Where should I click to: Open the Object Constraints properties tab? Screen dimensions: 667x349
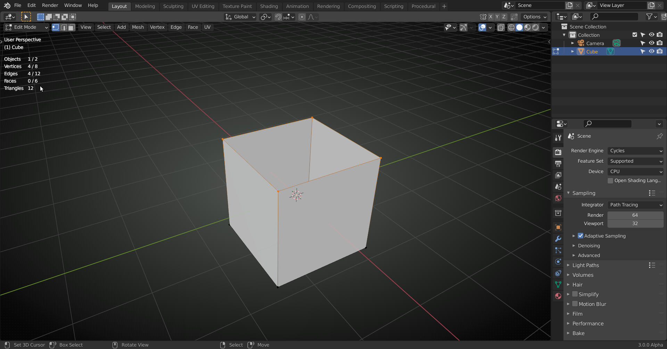pyautogui.click(x=558, y=273)
